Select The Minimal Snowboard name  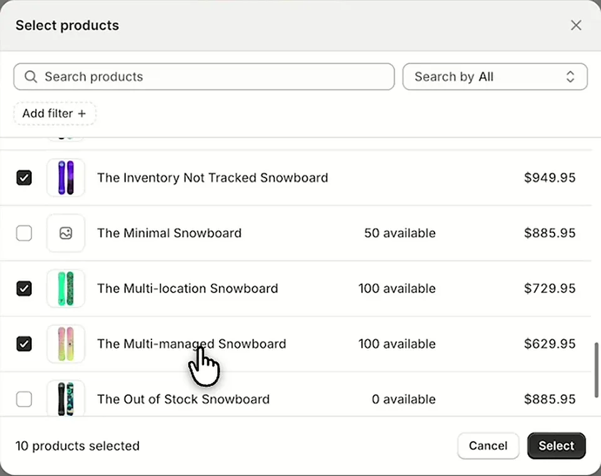(x=170, y=233)
